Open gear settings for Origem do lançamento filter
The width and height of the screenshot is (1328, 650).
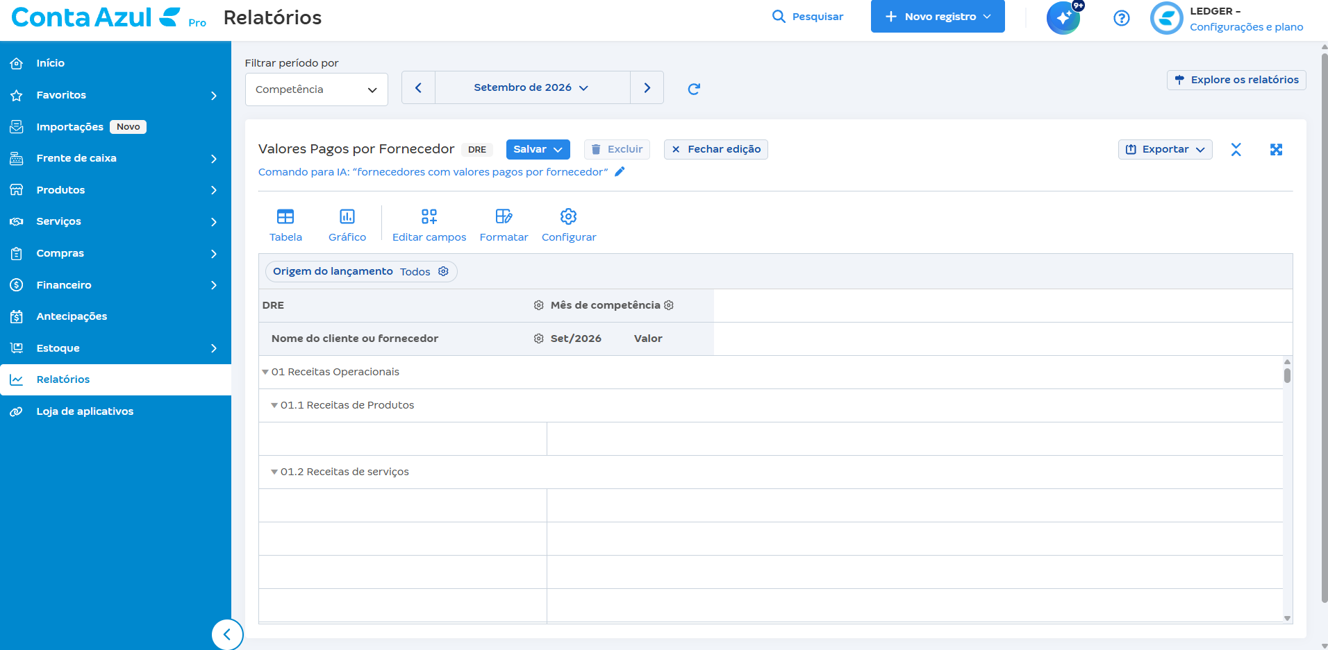(443, 271)
